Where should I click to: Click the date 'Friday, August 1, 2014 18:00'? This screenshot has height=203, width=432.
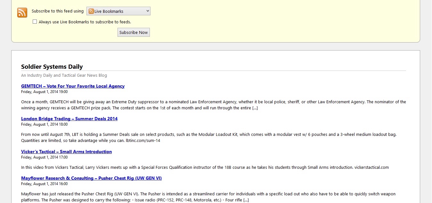pyautogui.click(x=44, y=124)
